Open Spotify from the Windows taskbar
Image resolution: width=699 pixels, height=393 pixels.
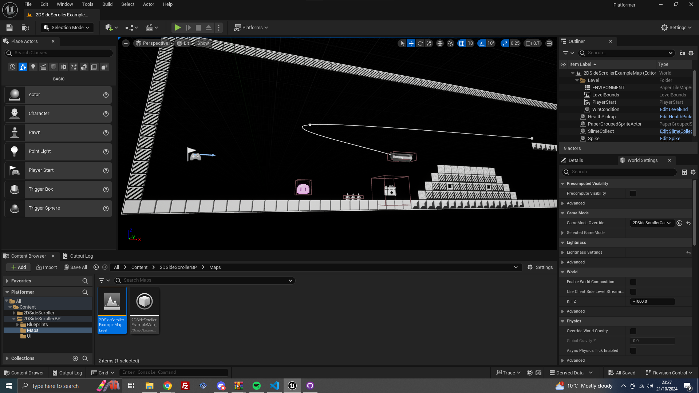point(257,386)
